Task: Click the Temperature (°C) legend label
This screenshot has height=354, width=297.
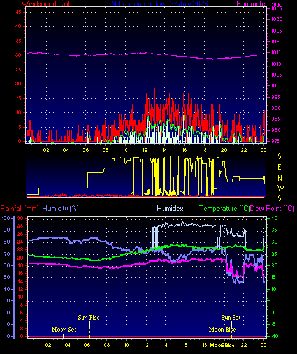Action: point(224,209)
